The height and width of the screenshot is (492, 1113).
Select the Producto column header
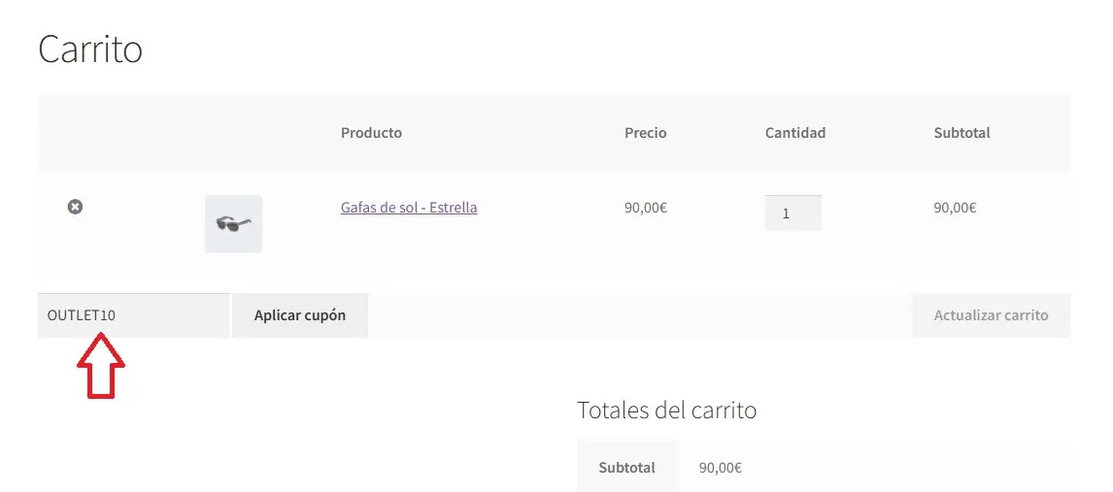[x=371, y=133]
